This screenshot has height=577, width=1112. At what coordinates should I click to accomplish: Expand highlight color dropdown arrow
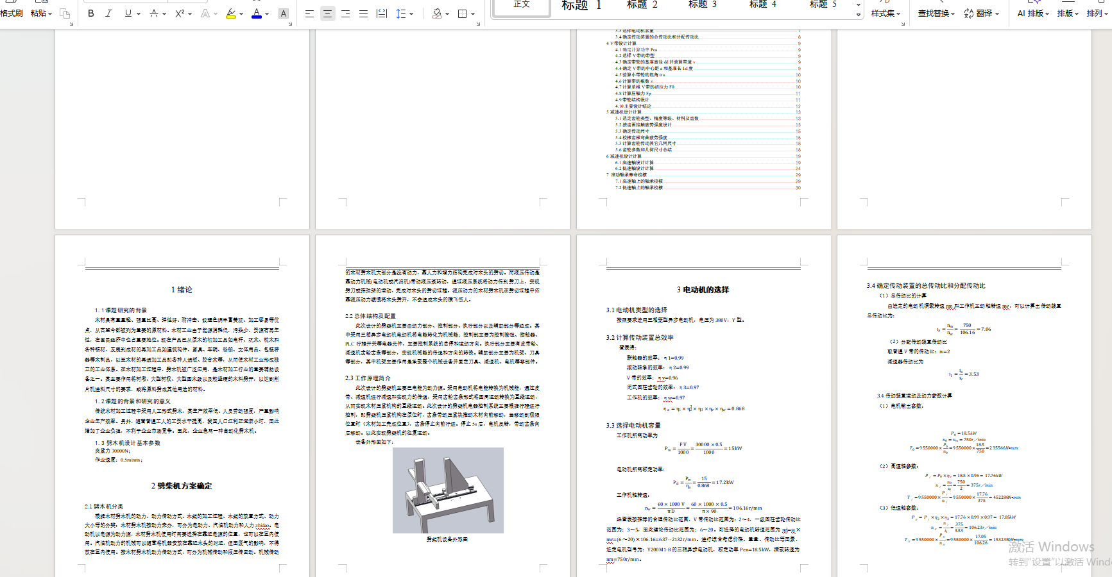point(242,14)
